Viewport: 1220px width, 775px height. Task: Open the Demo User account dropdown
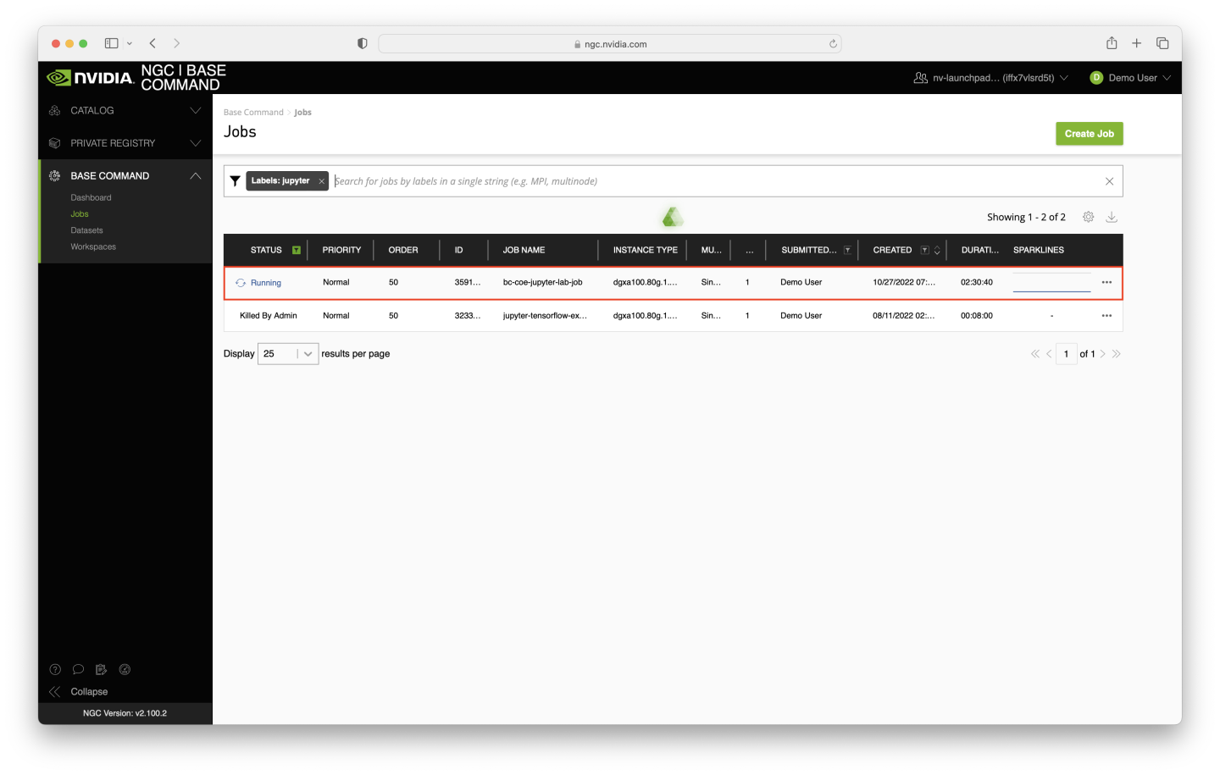coord(1130,77)
